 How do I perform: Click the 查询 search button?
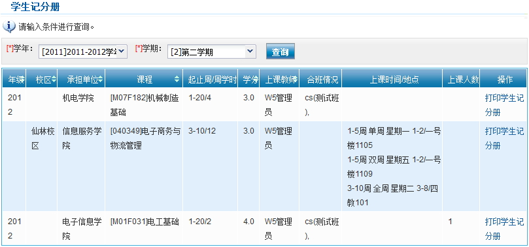[x=281, y=51]
